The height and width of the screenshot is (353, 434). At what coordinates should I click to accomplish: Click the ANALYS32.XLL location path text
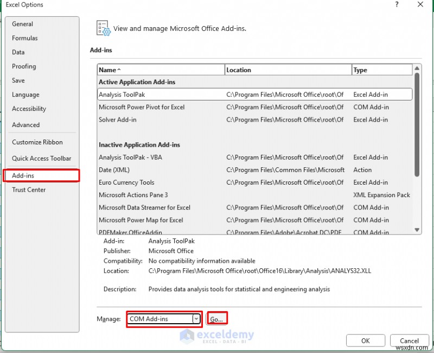(x=260, y=271)
